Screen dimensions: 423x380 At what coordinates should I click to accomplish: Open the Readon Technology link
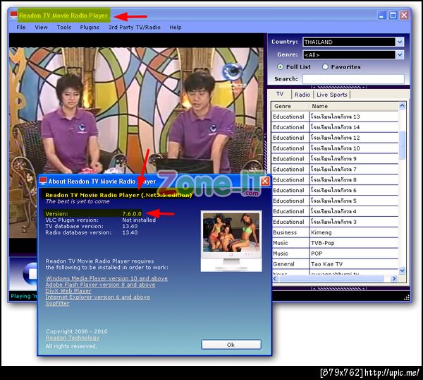[73, 338]
